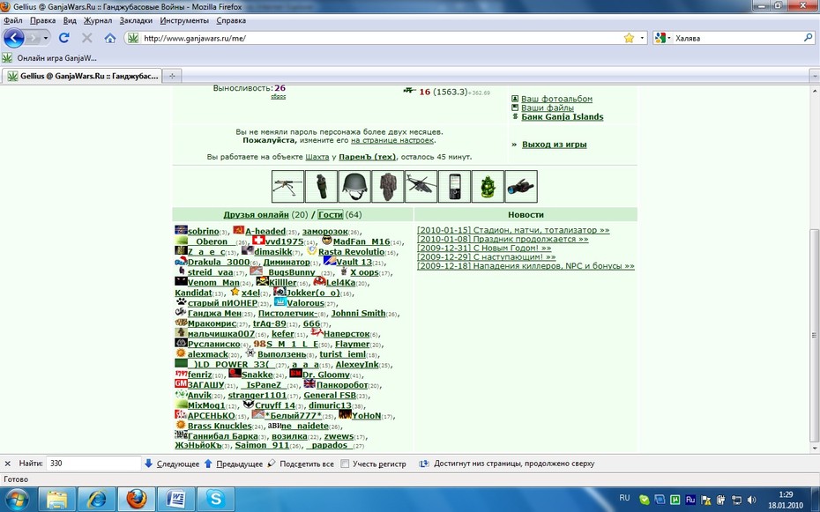Click the сброс link under Выносливость
Viewport: 820px width, 512px height.
coord(279,97)
